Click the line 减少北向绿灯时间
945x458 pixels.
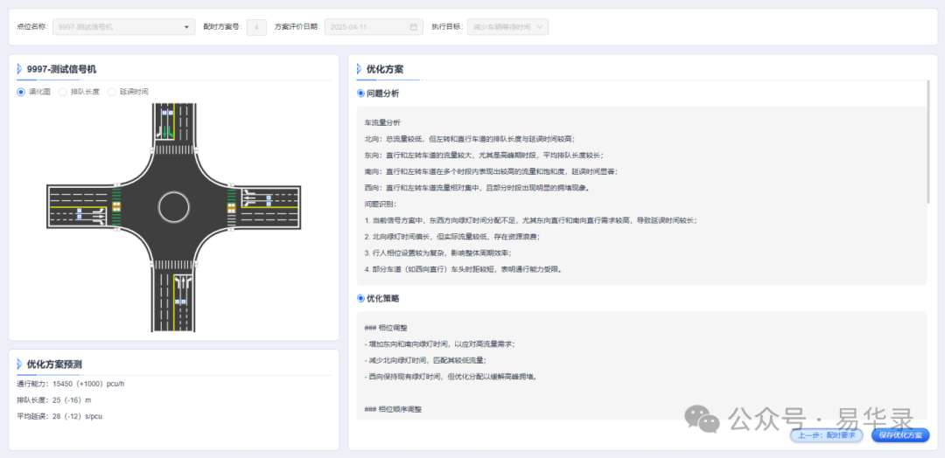(x=425, y=360)
